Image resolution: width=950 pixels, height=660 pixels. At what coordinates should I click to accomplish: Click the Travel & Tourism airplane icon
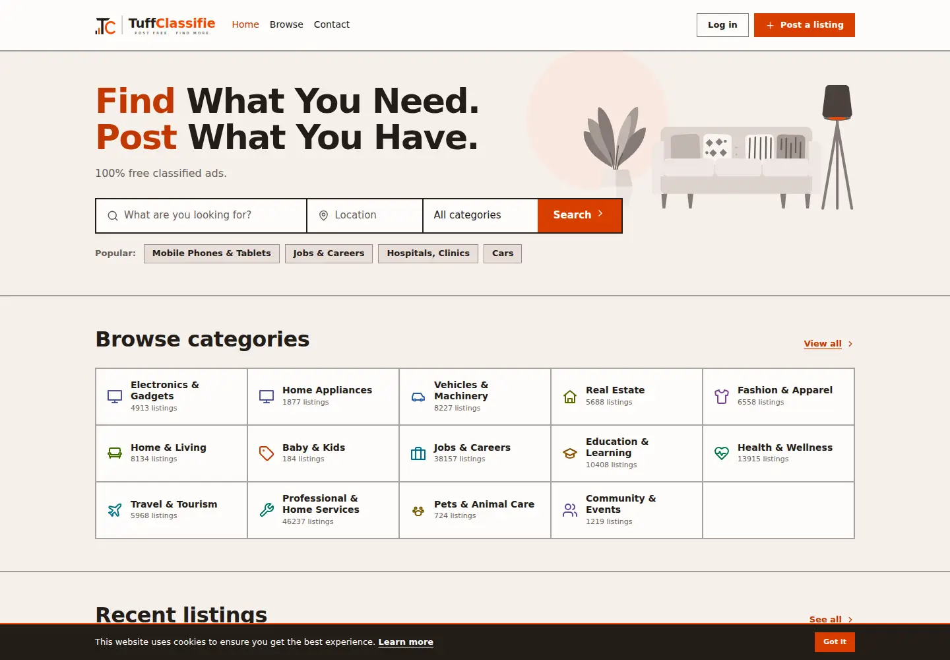(x=115, y=510)
